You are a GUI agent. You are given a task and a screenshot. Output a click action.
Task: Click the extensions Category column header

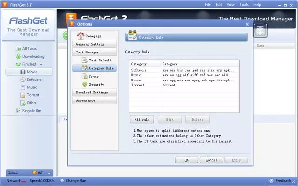pos(200,64)
